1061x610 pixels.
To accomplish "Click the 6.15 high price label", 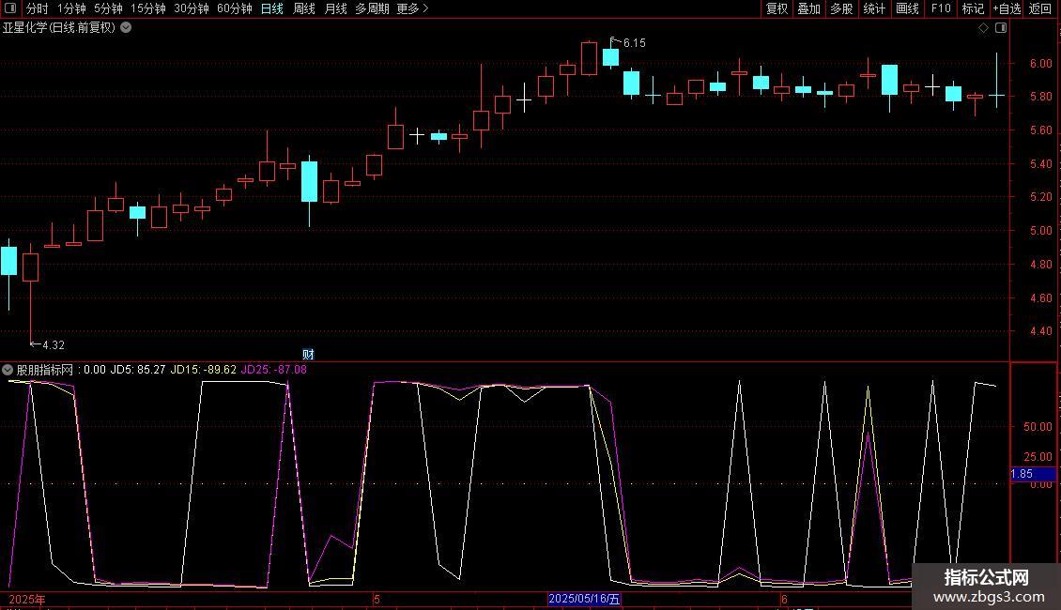I will (634, 43).
